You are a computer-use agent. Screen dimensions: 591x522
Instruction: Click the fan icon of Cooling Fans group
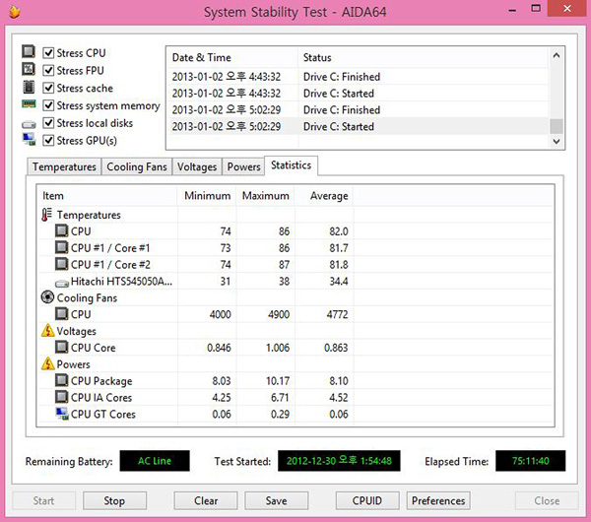point(47,297)
